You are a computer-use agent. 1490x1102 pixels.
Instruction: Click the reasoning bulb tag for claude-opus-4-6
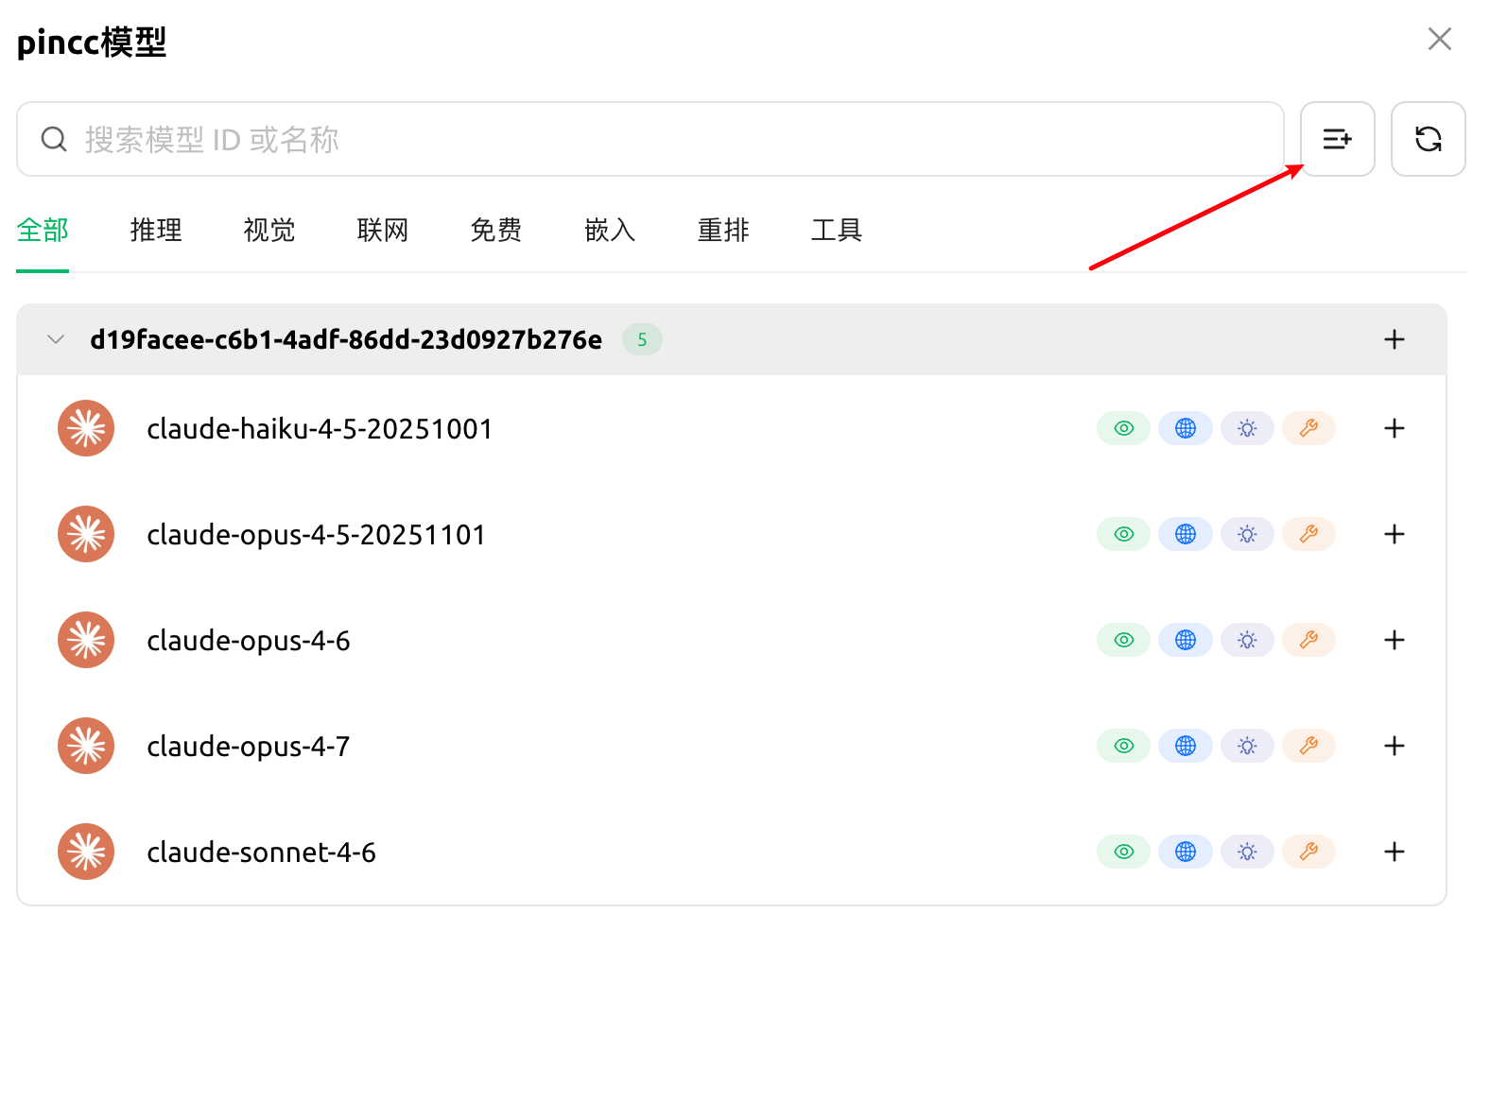1247,640
